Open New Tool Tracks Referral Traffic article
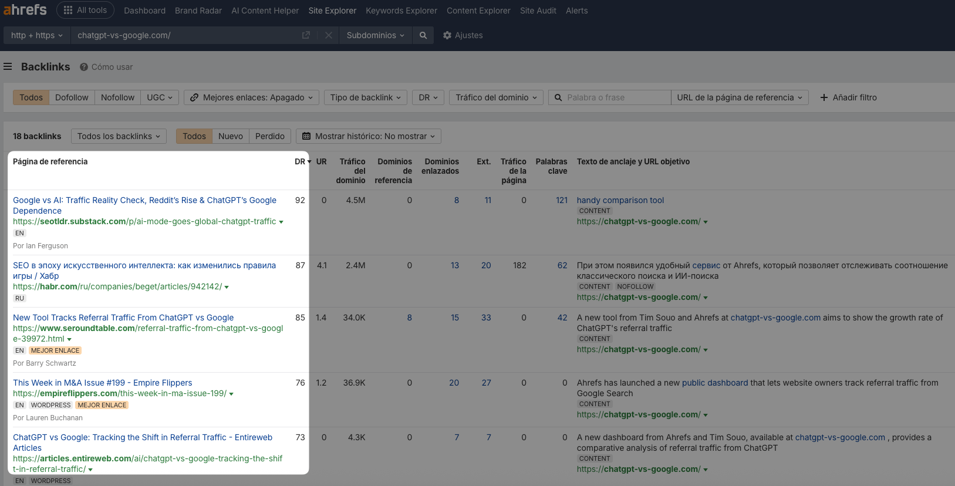Screen dimensions: 955x486 pos(123,318)
